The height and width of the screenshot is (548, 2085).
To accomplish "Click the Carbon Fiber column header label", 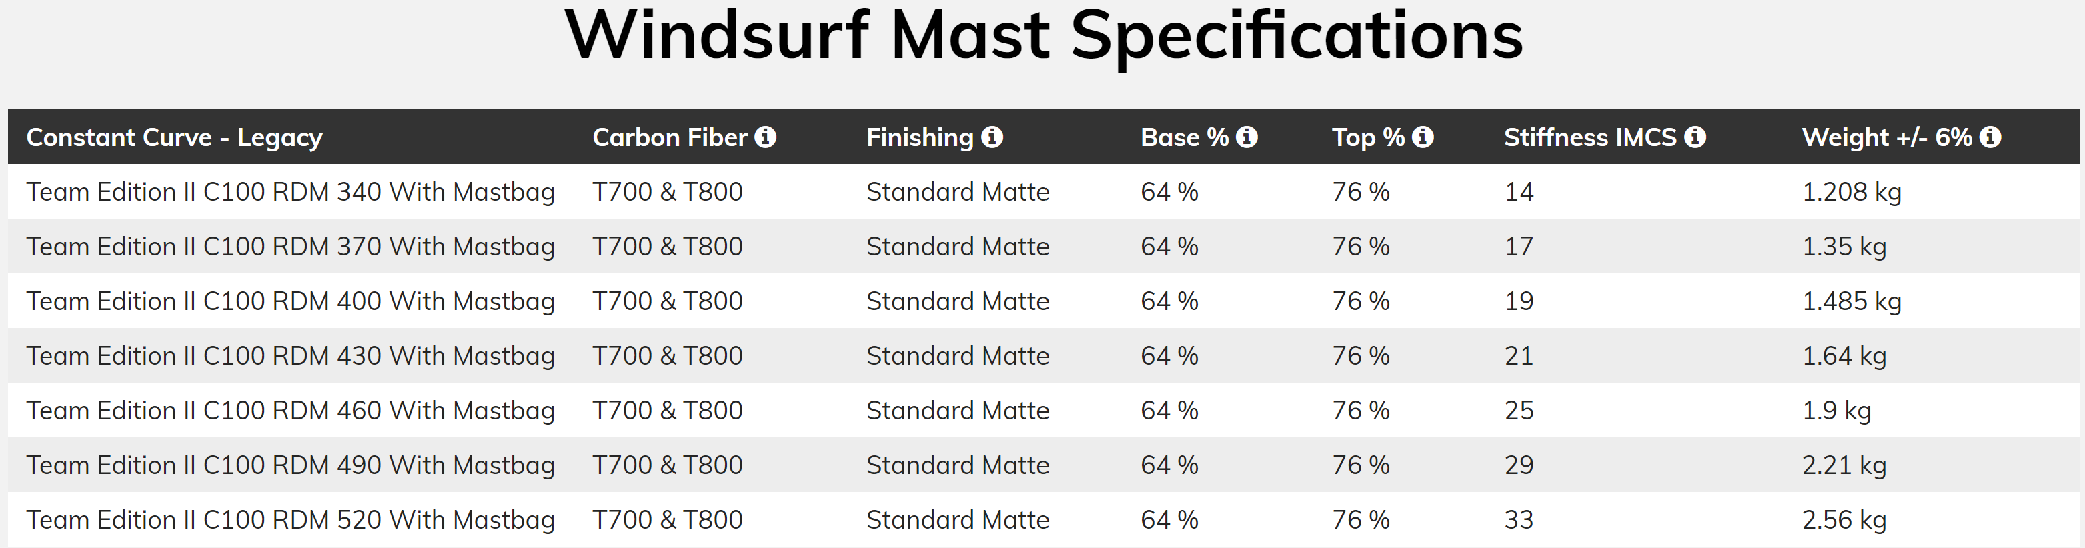I will point(670,137).
